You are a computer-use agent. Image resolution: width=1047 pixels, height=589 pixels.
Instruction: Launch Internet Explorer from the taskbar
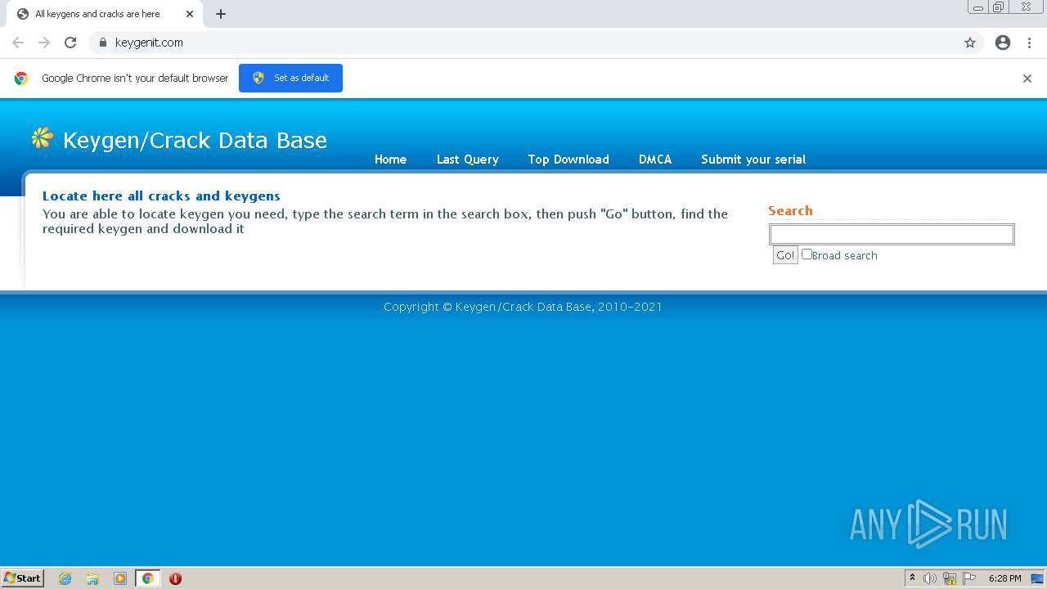[65, 578]
